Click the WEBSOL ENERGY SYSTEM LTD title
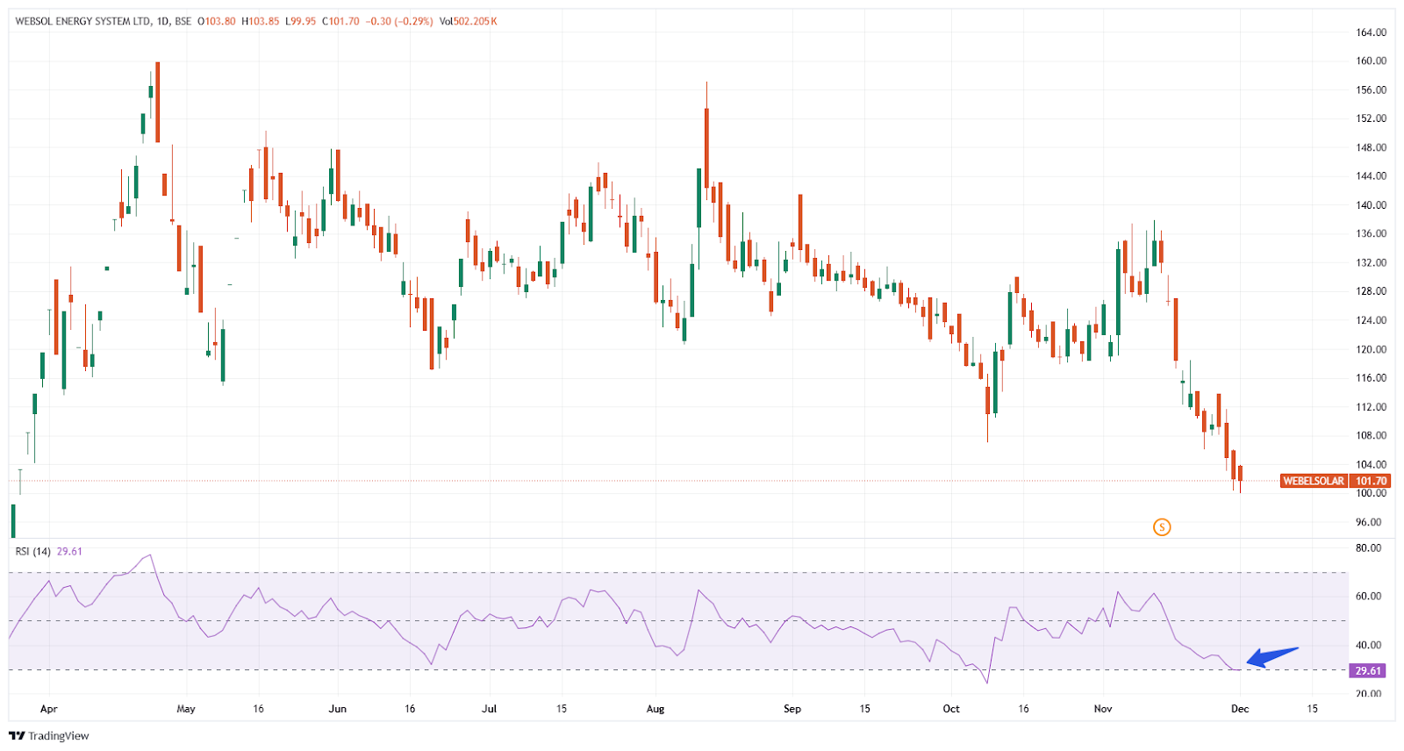This screenshot has width=1404, height=751. tap(82, 21)
